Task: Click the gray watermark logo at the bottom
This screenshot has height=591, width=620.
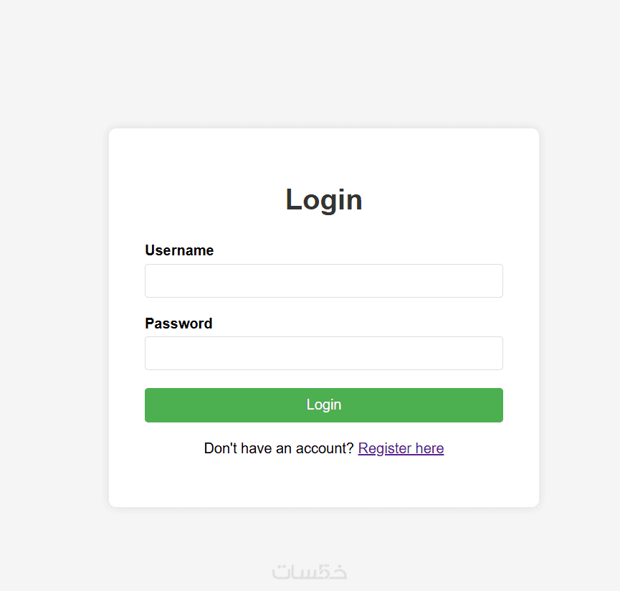Action: point(310,572)
